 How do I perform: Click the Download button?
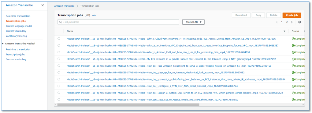(241, 15)
